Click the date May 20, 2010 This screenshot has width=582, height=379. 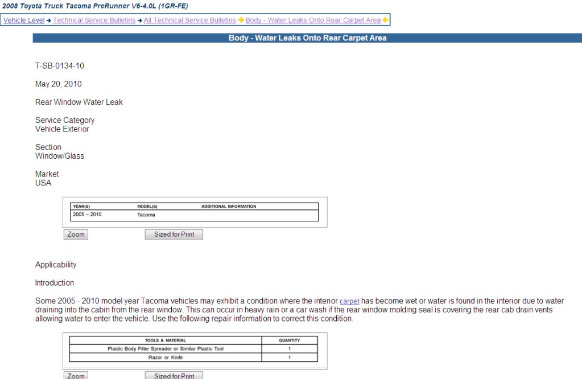[58, 84]
